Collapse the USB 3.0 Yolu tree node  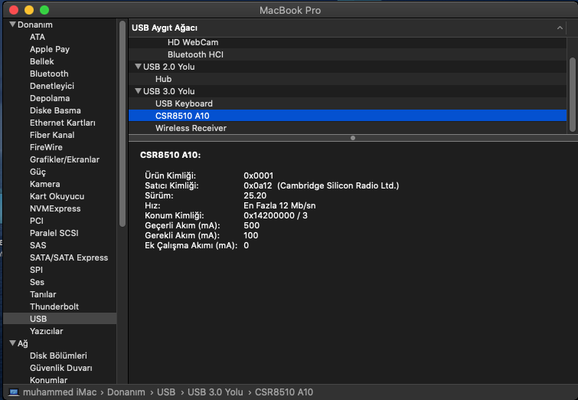pos(138,91)
